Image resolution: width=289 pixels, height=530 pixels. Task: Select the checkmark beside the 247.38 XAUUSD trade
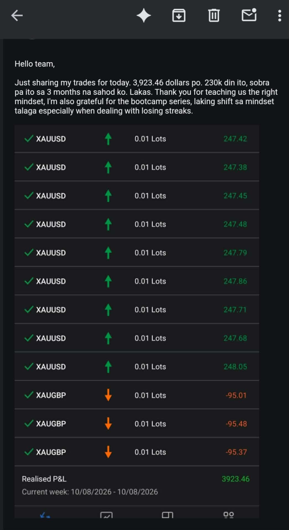[x=28, y=167]
